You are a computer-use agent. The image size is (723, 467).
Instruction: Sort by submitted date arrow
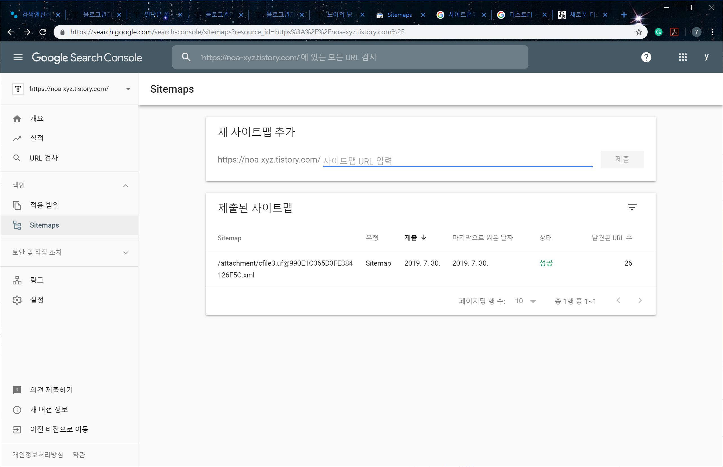(424, 237)
